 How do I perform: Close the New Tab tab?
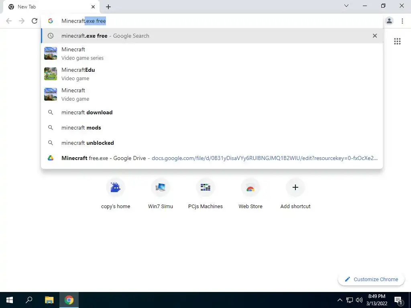pyautogui.click(x=93, y=7)
